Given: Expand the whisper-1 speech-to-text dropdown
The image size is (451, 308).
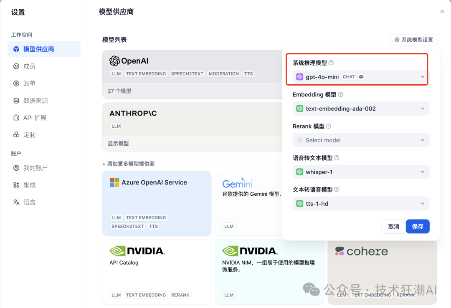Looking at the screenshot, I should [x=361, y=172].
